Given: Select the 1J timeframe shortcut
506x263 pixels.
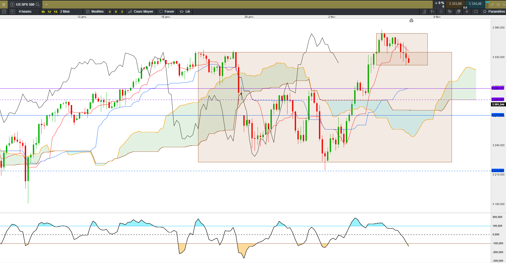Looking at the screenshot, I should [49, 12].
